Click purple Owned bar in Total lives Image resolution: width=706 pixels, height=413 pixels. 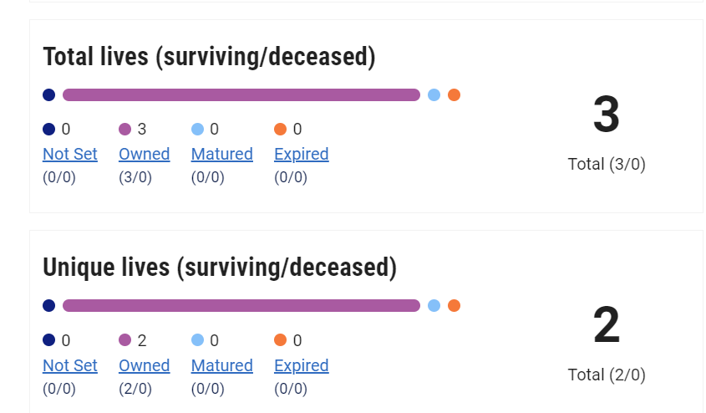(x=241, y=95)
